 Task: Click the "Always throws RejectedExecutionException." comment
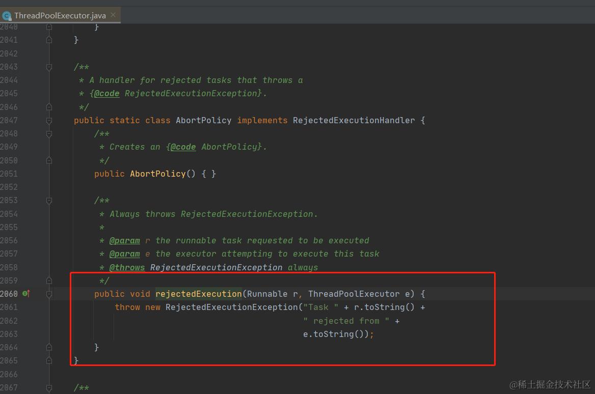pos(213,214)
